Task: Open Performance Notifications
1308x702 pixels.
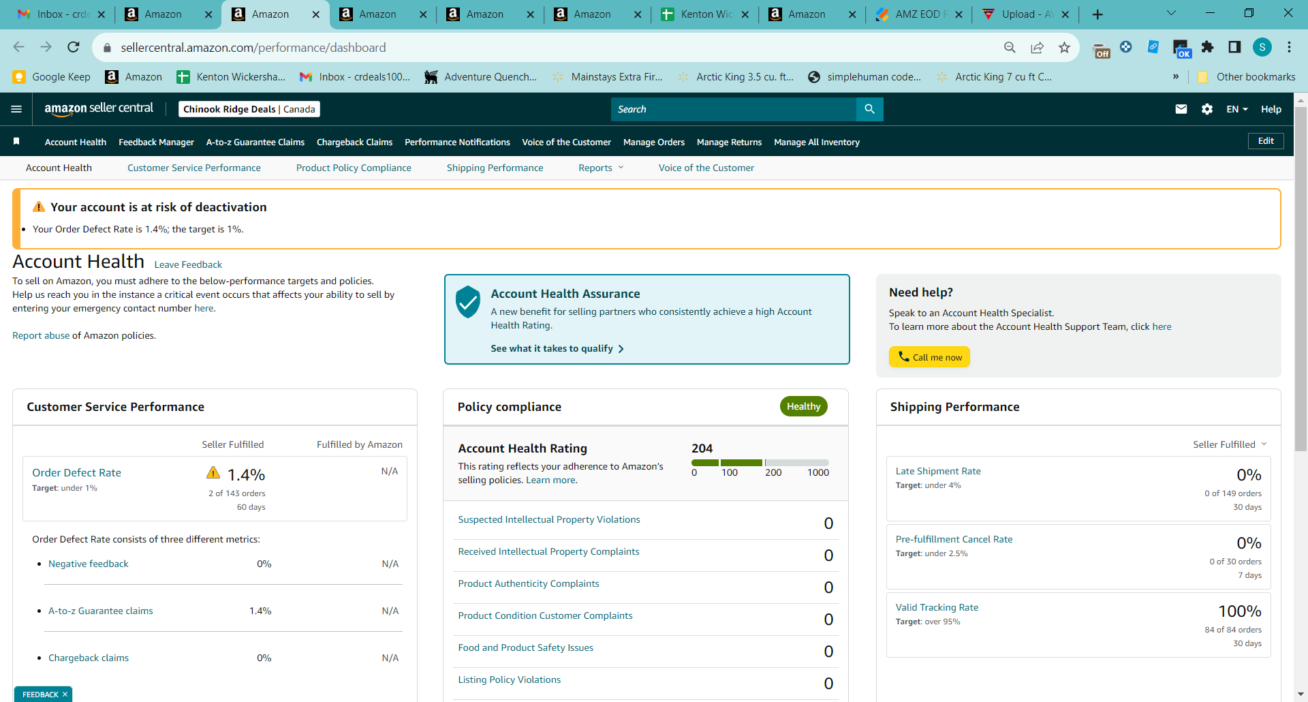Action: tap(457, 142)
